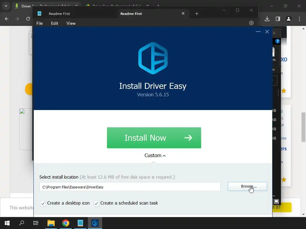Screen dimensions: 306x229
Task: Click the Chrome page vertical scrollbar
Action: click(303, 127)
